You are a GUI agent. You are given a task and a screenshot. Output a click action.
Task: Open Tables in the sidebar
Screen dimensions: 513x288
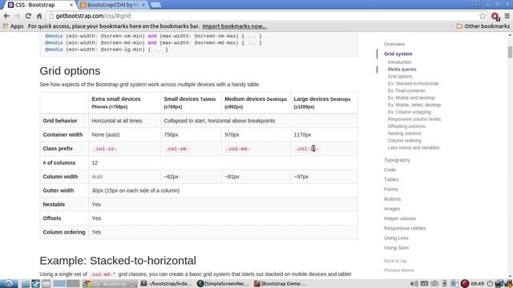391,179
